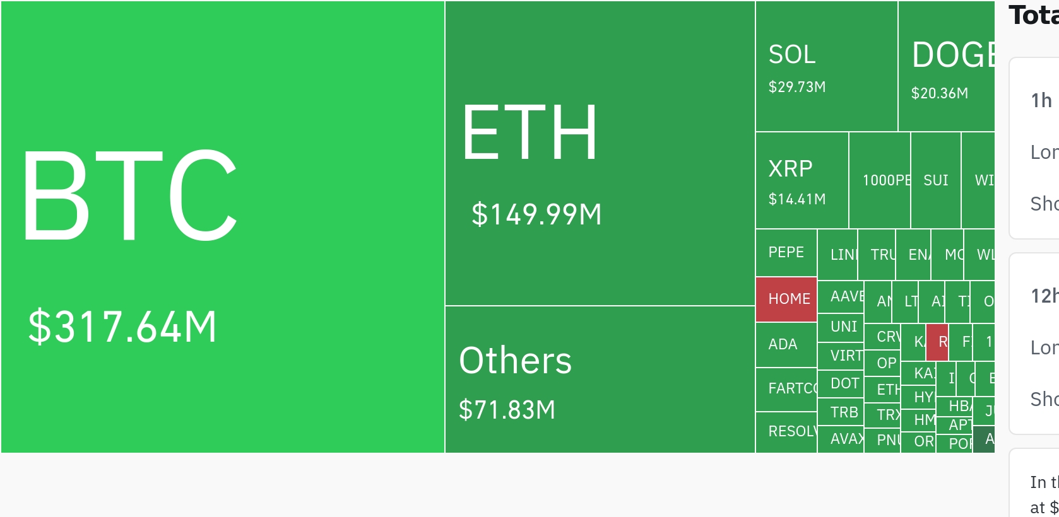Screen dimensions: 1059x517
Task: Select the PEPE heatmap tile
Action: point(786,253)
